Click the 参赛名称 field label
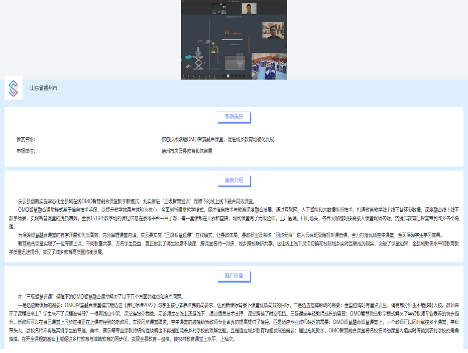 tap(26, 139)
